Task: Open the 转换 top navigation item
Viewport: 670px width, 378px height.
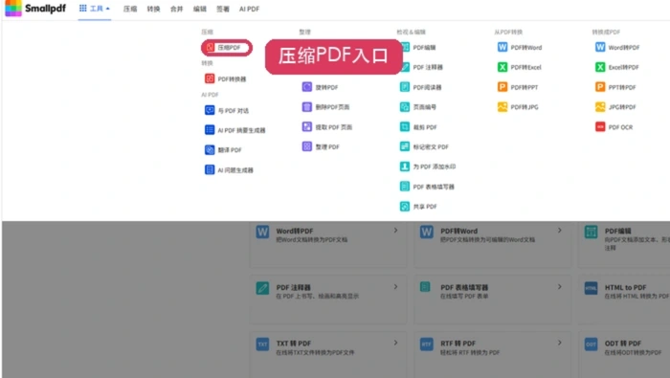Action: pyautogui.click(x=153, y=9)
